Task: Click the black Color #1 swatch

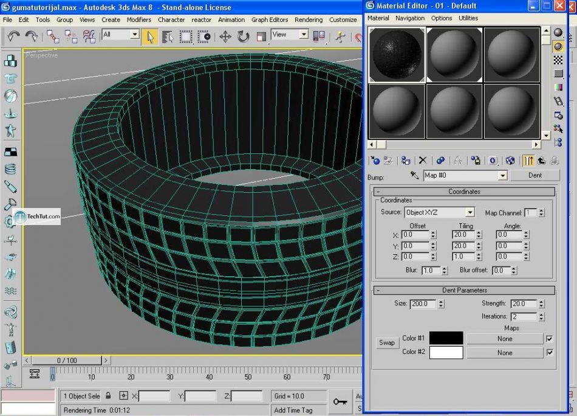Action: (446, 338)
